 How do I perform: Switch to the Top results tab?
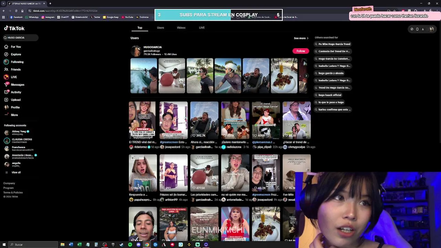tap(140, 28)
